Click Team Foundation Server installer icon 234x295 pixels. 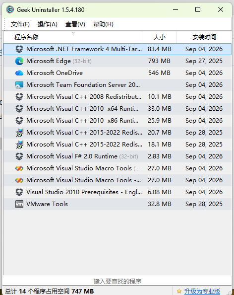pos(19,85)
